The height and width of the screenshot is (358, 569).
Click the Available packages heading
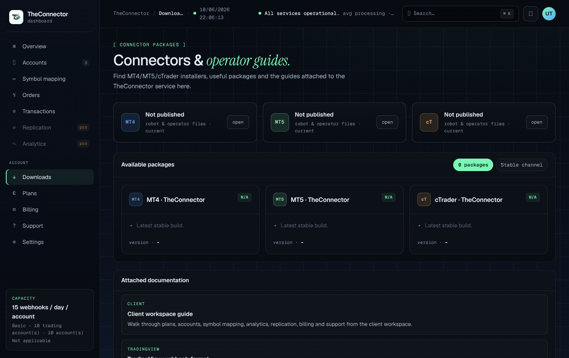click(x=148, y=164)
